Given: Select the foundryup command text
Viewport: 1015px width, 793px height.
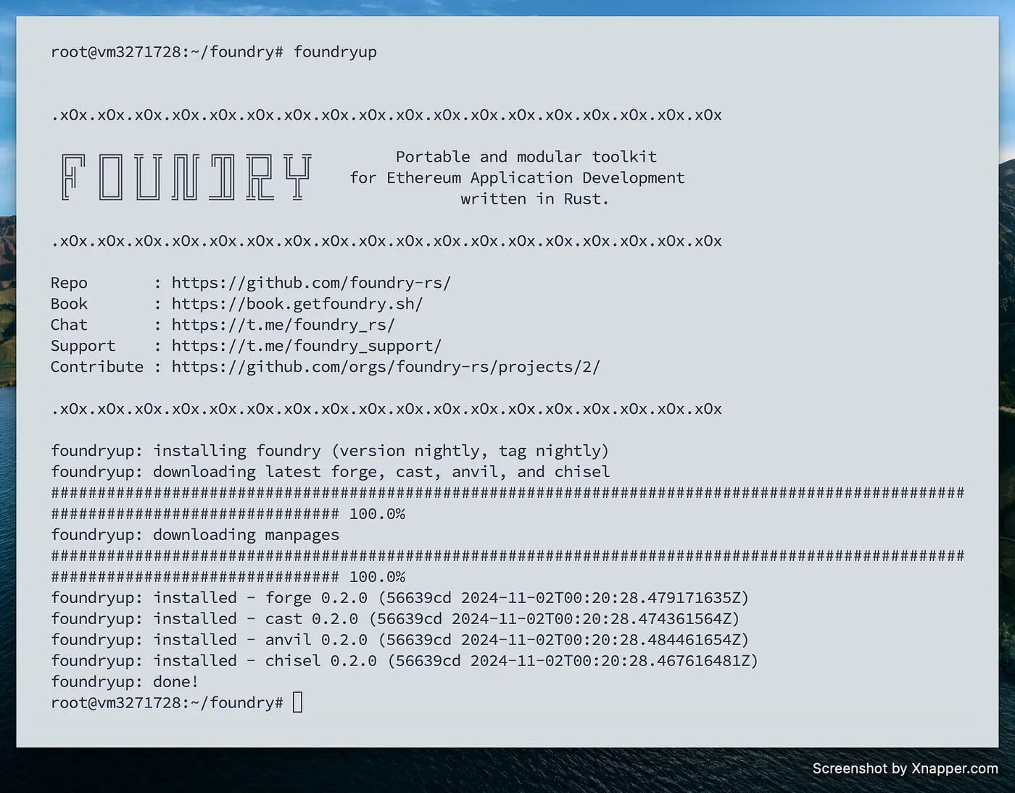Looking at the screenshot, I should pyautogui.click(x=335, y=51).
